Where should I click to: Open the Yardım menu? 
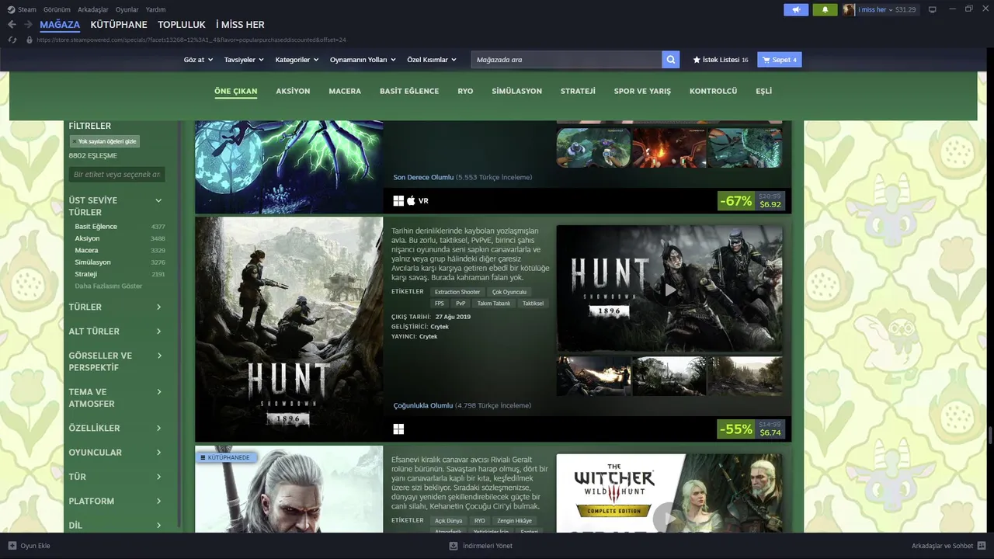pyautogui.click(x=155, y=9)
